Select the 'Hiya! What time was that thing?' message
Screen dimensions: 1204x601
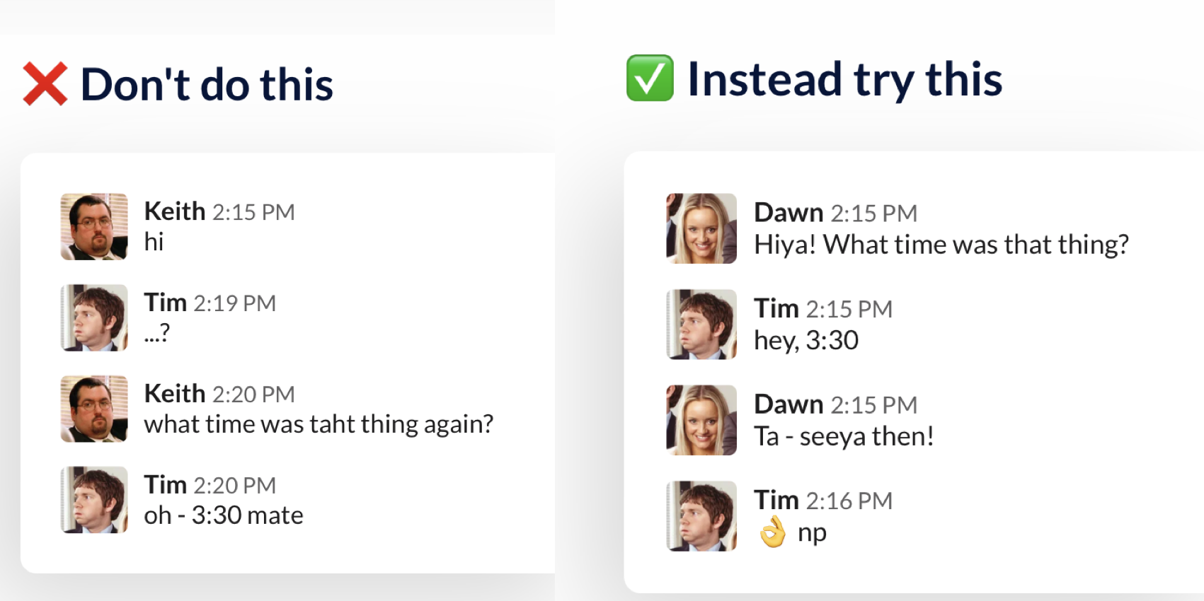[941, 245]
